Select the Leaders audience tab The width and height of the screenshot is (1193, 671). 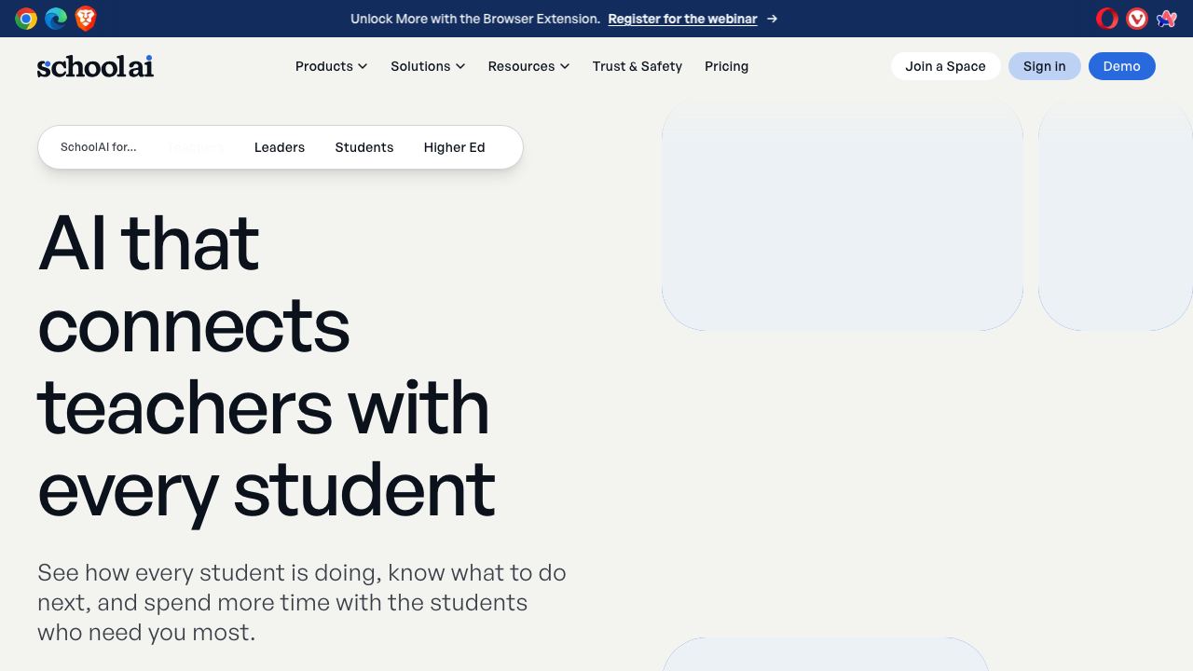click(280, 147)
